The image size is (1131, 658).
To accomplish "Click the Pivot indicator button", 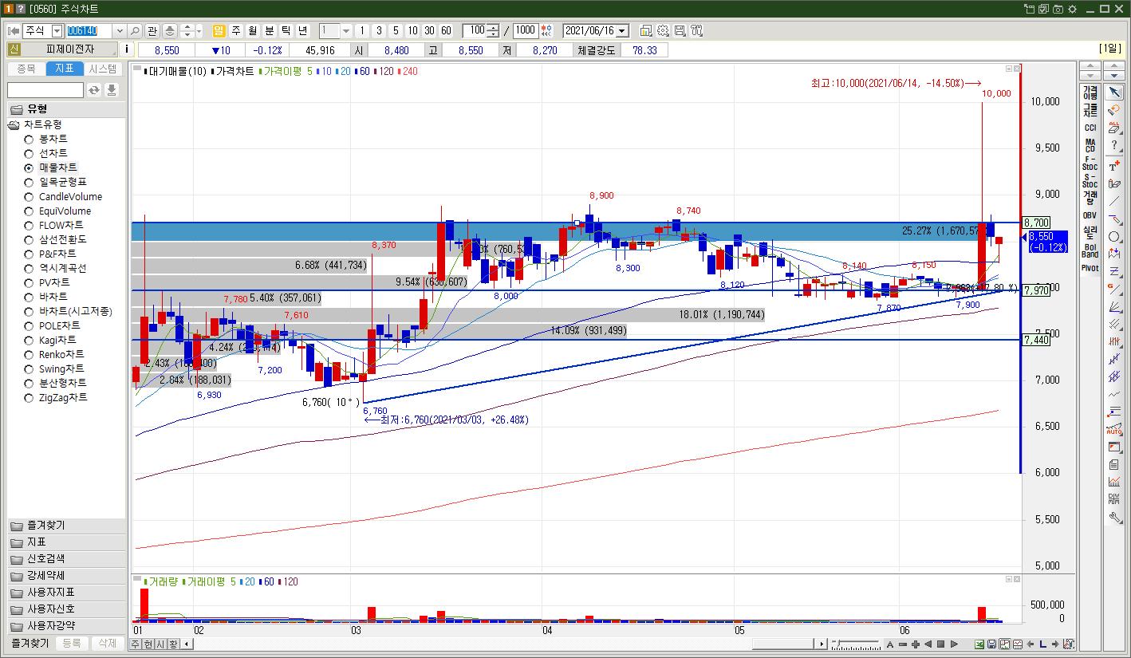I will pos(1090,268).
